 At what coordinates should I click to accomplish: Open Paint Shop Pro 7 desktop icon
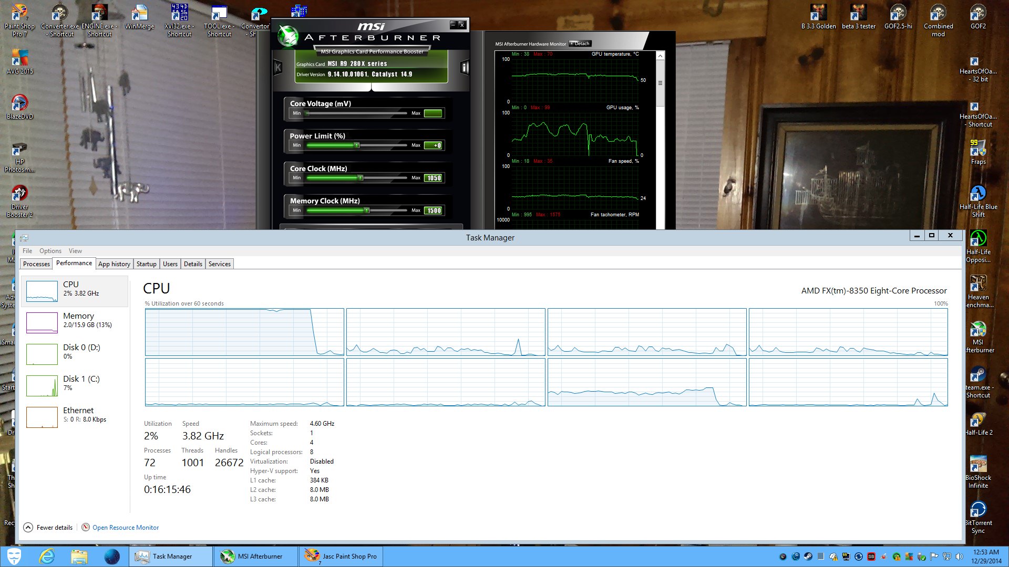(x=19, y=21)
